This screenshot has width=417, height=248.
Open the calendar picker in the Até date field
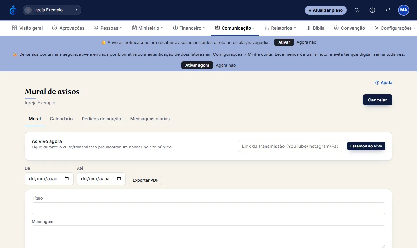[x=119, y=178]
